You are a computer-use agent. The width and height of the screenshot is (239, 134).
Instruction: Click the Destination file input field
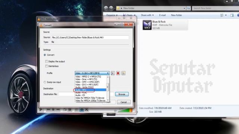tap(86, 94)
